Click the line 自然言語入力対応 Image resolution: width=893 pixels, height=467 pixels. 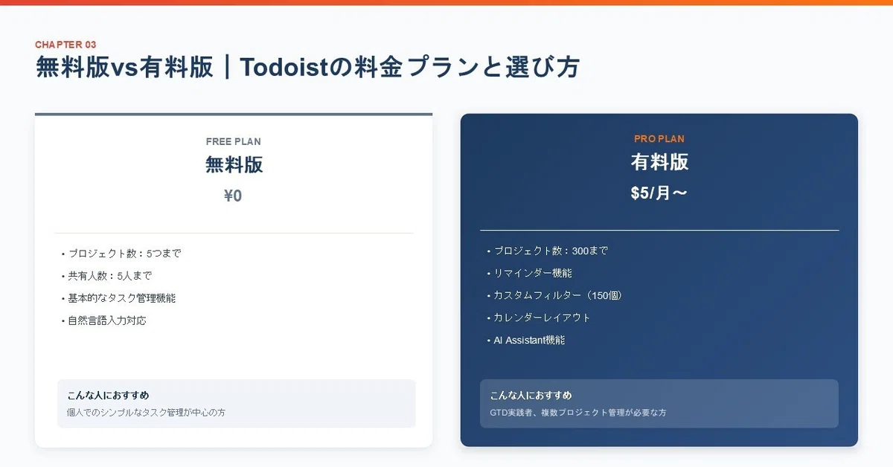106,321
